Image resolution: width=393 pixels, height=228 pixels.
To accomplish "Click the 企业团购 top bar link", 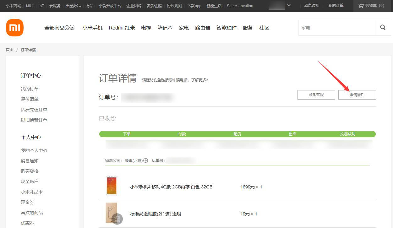I will click(x=134, y=6).
